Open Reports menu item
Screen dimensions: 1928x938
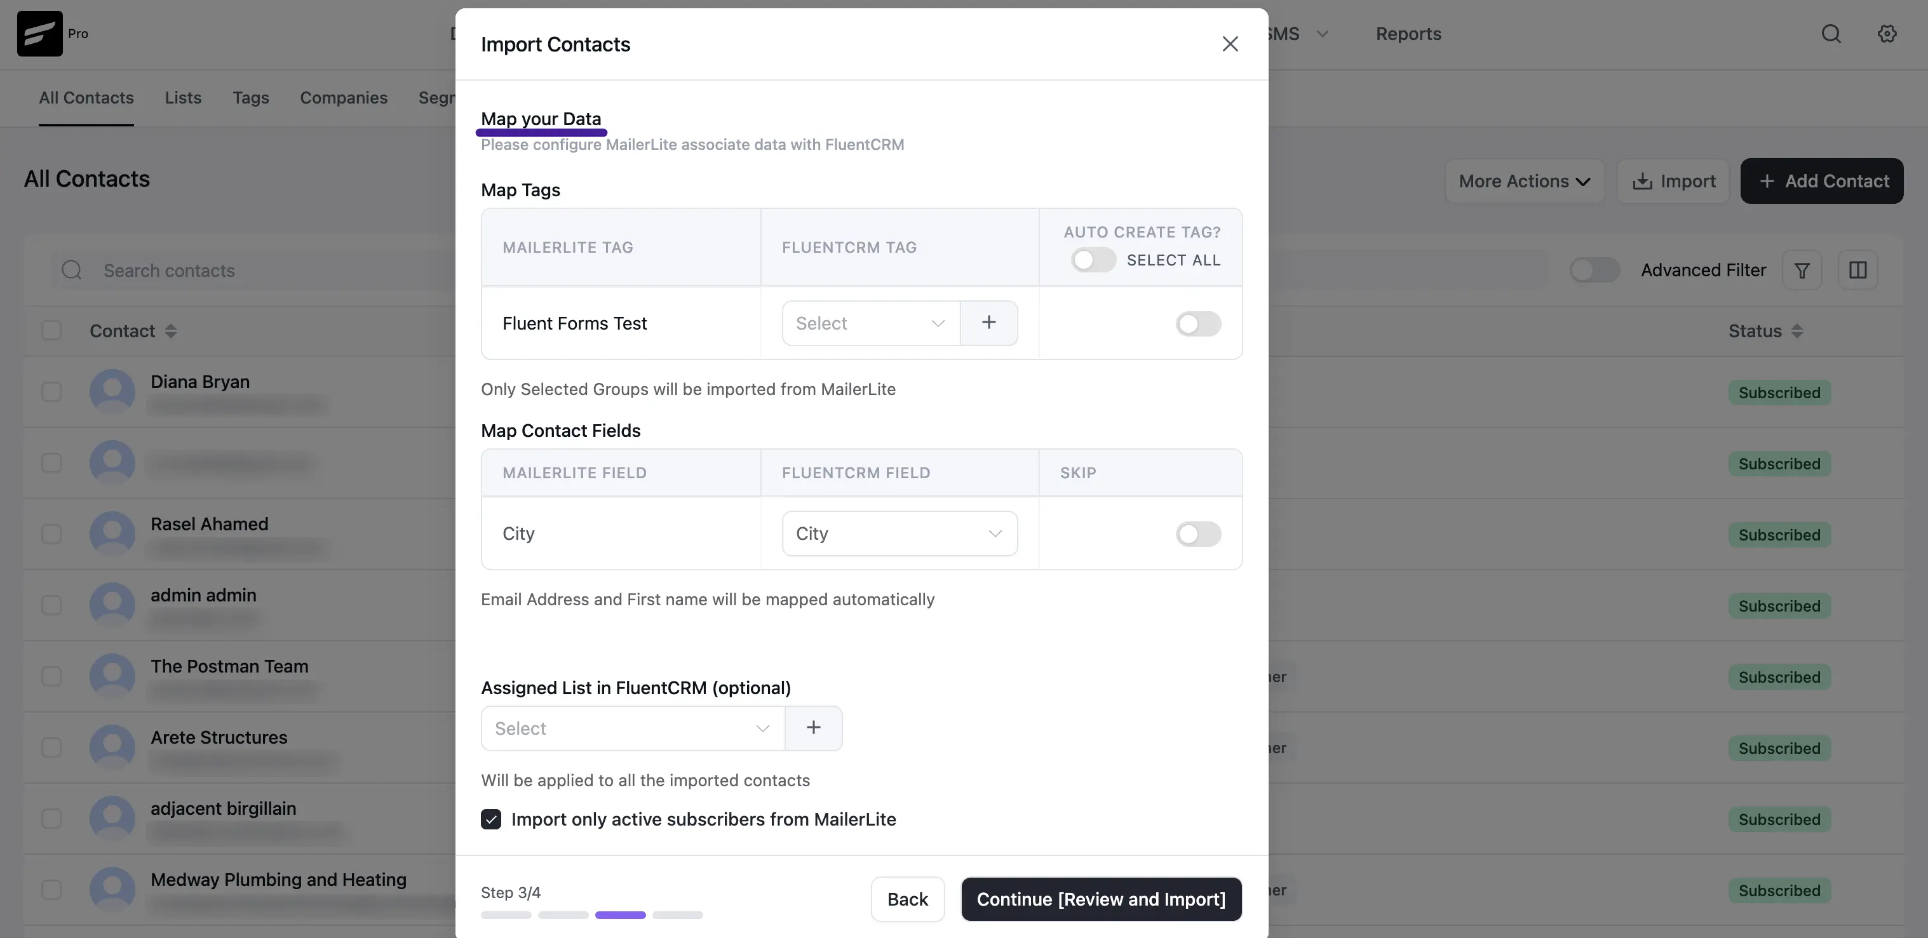(1408, 34)
